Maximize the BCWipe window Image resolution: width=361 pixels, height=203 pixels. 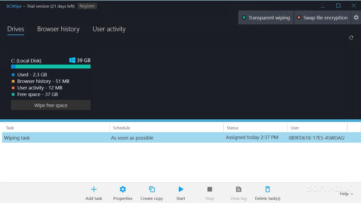click(x=338, y=6)
